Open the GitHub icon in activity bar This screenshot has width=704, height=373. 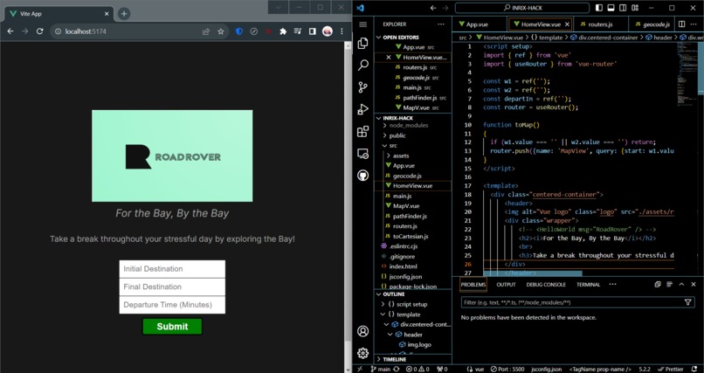pos(362,175)
